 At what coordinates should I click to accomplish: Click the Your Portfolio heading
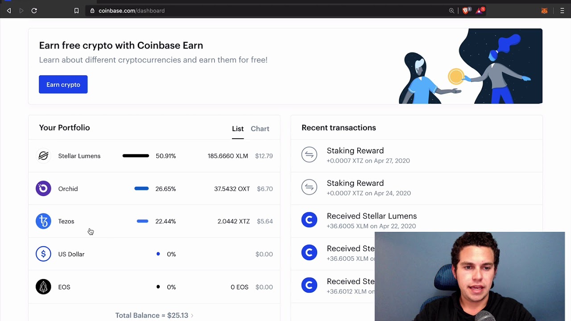[x=64, y=128]
